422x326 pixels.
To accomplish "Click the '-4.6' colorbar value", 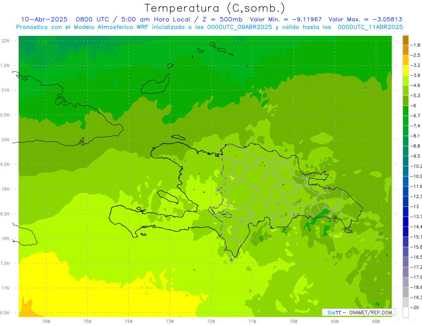I will [x=415, y=85].
